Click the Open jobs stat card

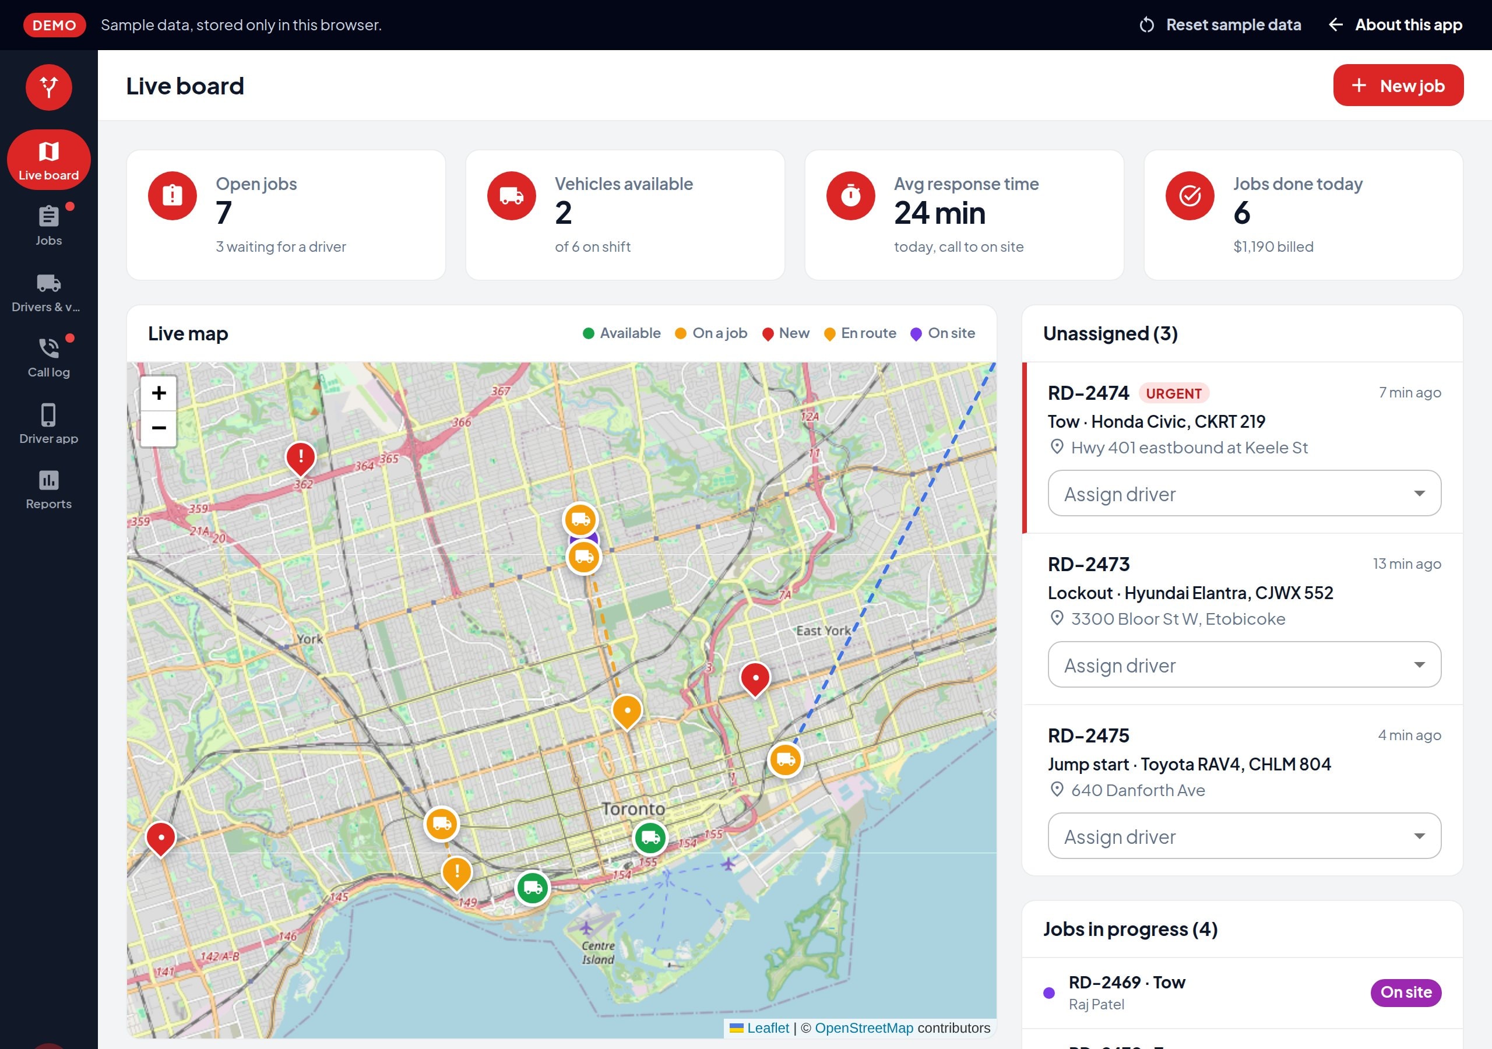point(286,215)
